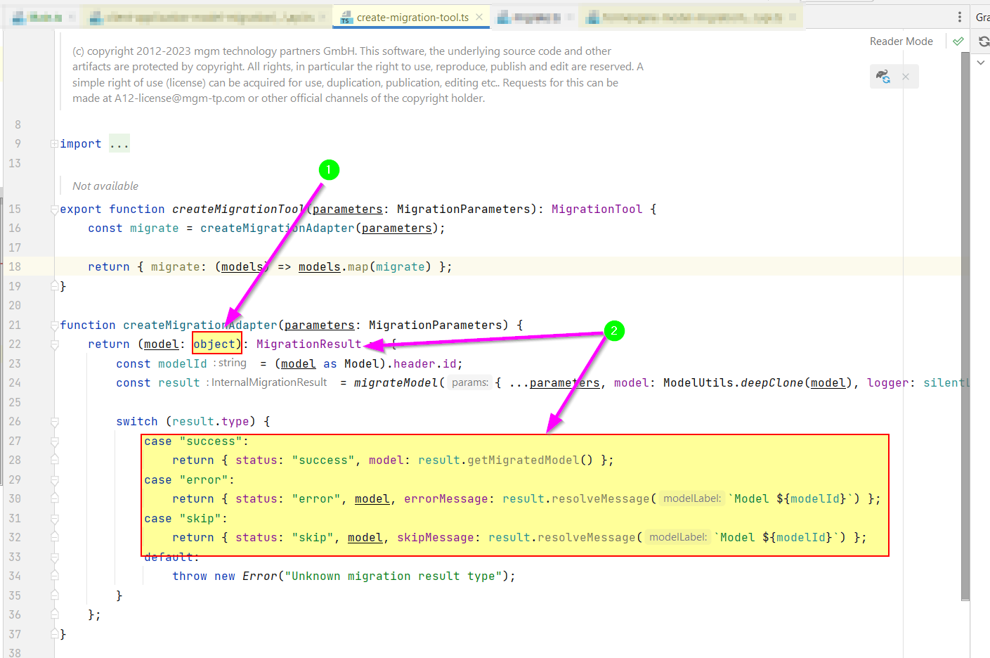
Task: Click the createMigrationAdapter call on line 16
Action: (278, 228)
